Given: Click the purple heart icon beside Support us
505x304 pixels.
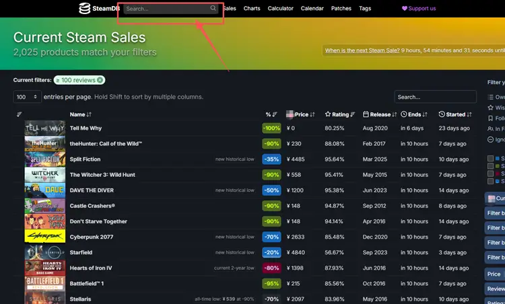Looking at the screenshot, I should click(405, 8).
